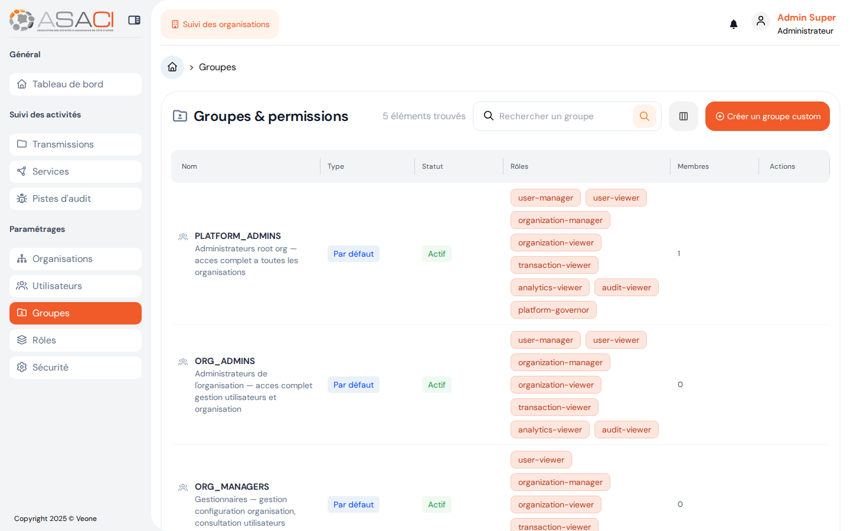Viewport: 850px width, 531px height.
Task: Click the platform-governor role badge
Action: point(553,309)
